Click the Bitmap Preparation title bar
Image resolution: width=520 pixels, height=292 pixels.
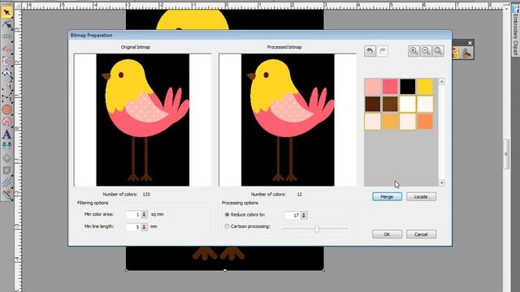(x=260, y=35)
